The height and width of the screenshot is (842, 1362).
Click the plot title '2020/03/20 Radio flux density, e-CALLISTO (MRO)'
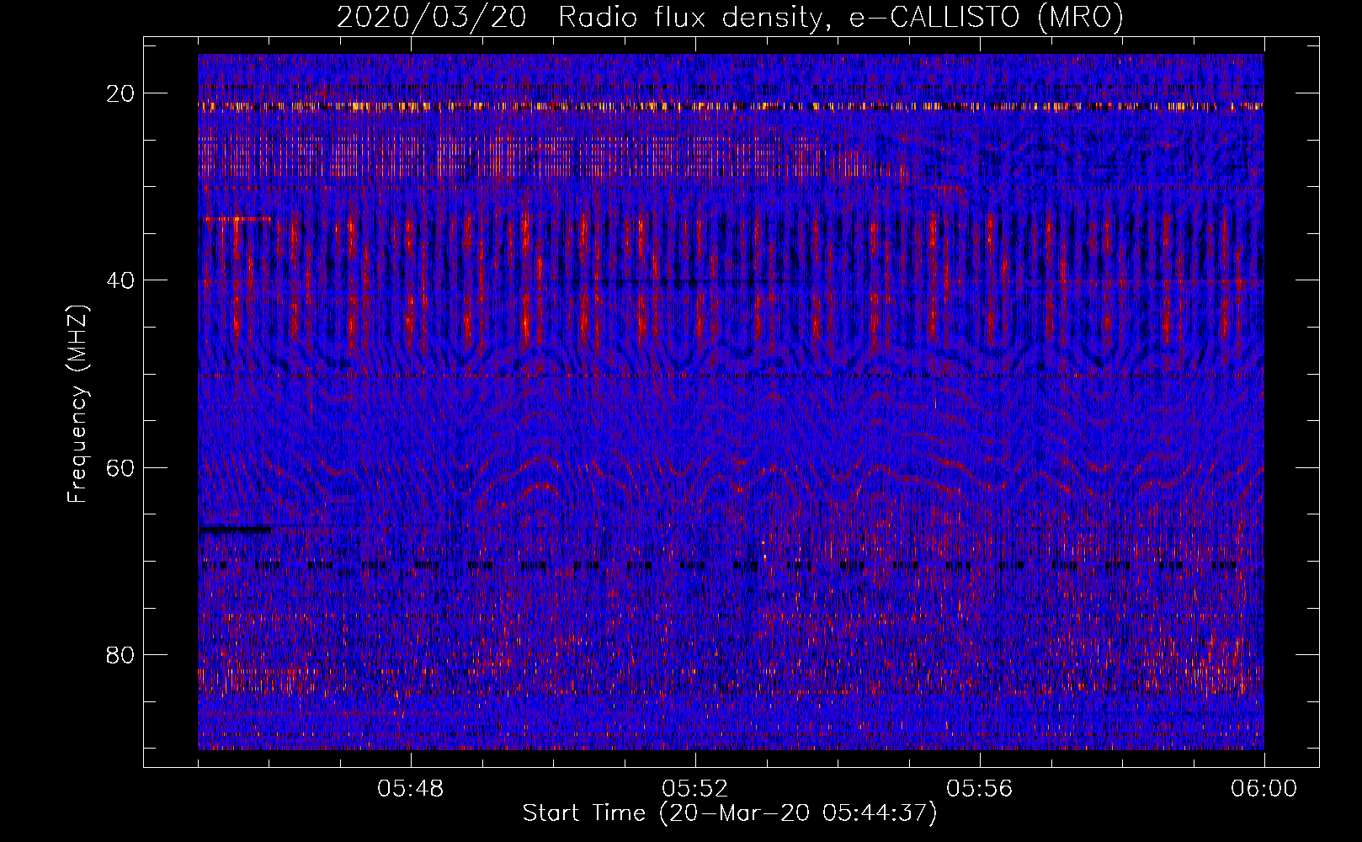coord(730,18)
